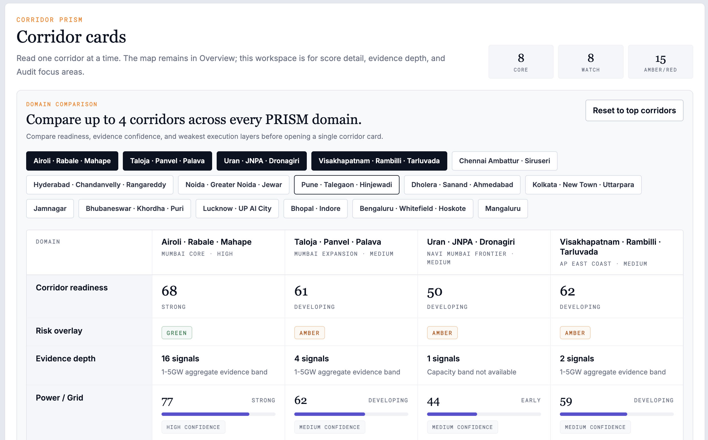Screen dimensions: 708x440
Task: Pick the Mangaluru corridor chip
Action: pos(502,209)
